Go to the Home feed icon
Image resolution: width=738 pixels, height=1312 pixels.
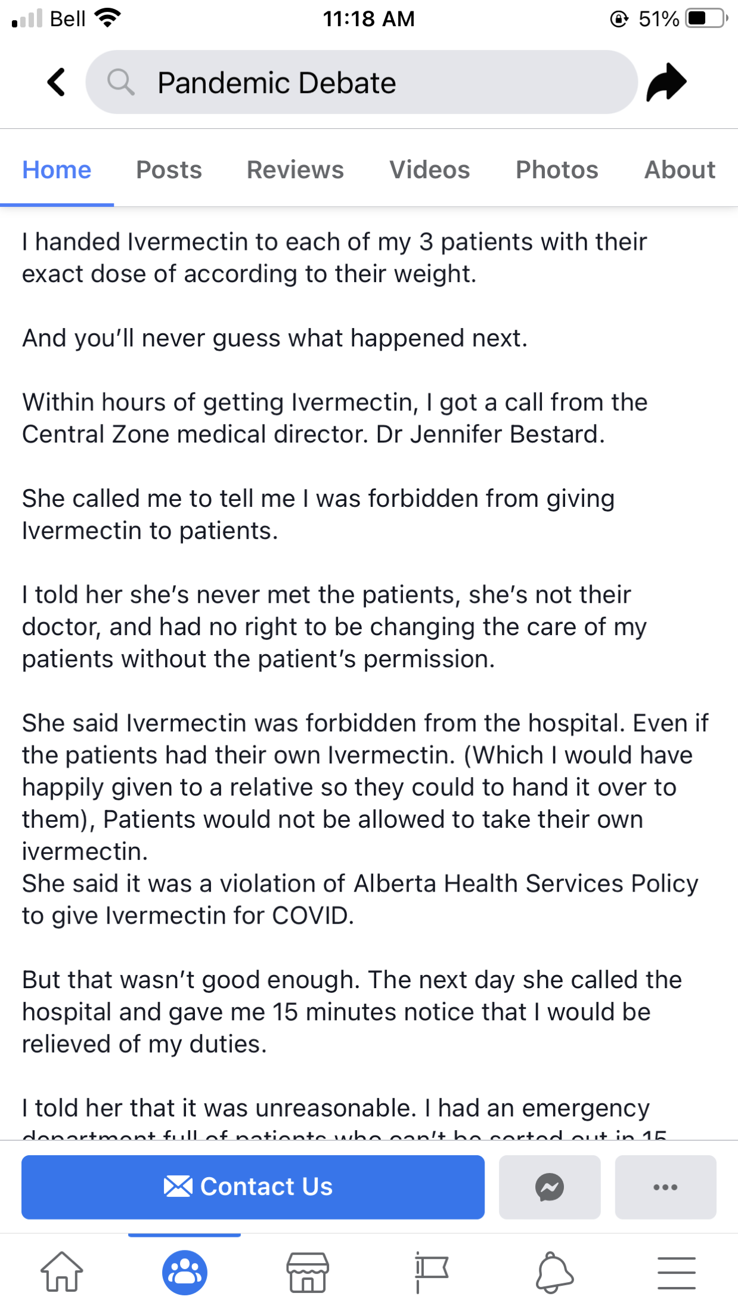click(x=61, y=1272)
